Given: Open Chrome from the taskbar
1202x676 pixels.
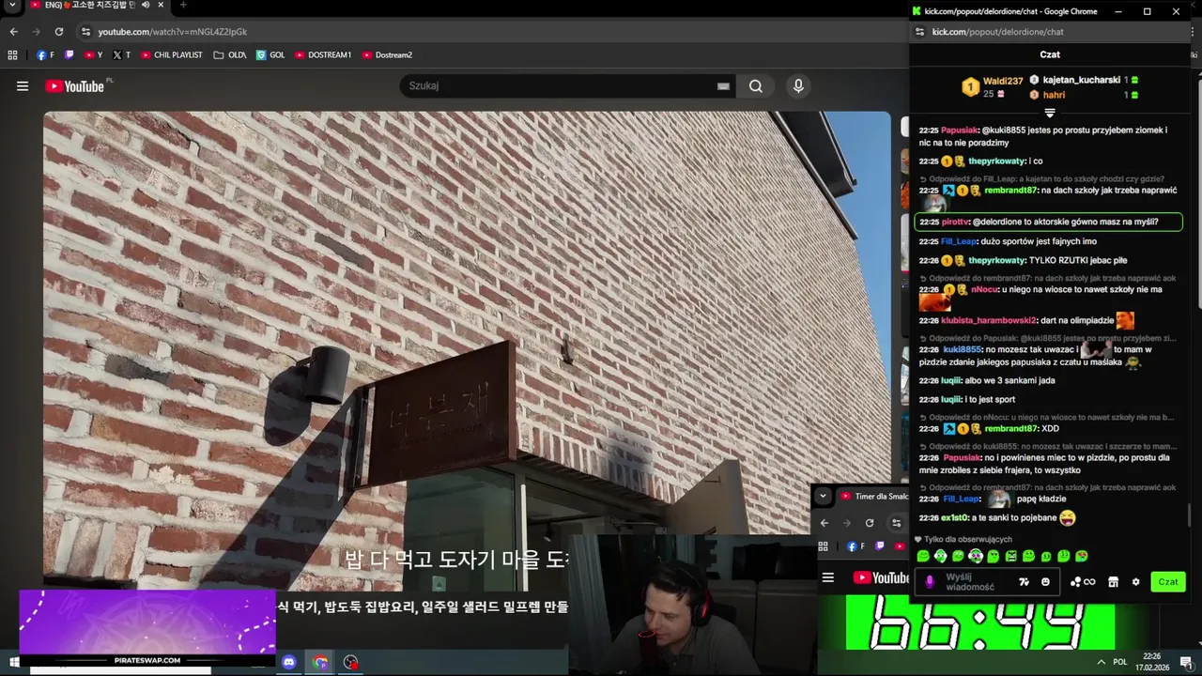Looking at the screenshot, I should 320,663.
